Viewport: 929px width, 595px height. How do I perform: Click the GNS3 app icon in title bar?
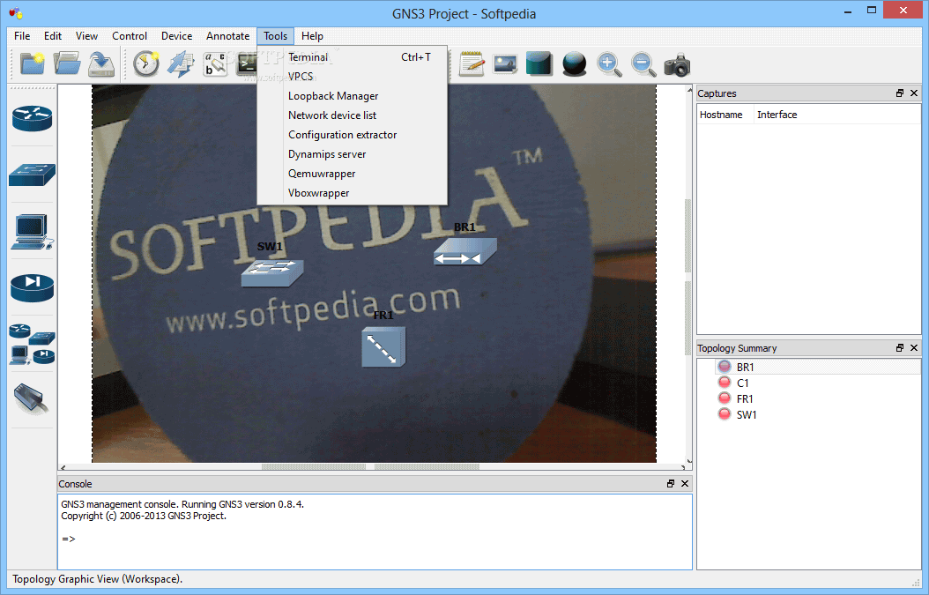16,12
